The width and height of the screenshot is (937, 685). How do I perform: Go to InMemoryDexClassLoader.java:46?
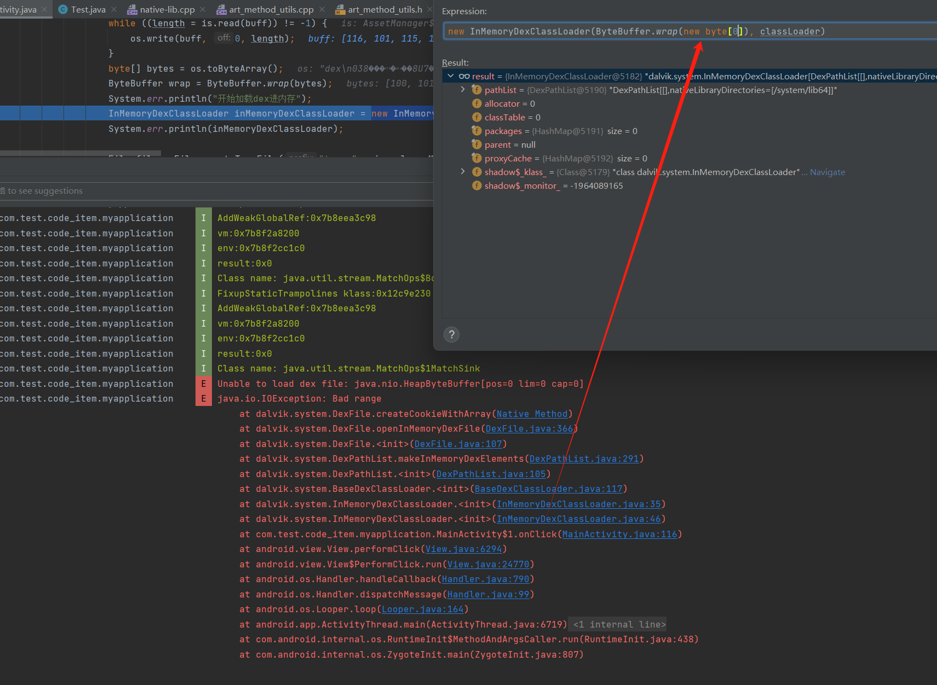pyautogui.click(x=578, y=519)
